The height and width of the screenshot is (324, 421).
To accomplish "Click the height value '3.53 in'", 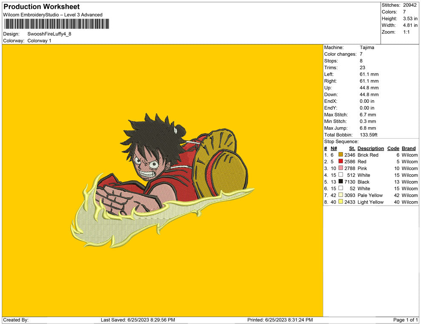I will pos(410,19).
